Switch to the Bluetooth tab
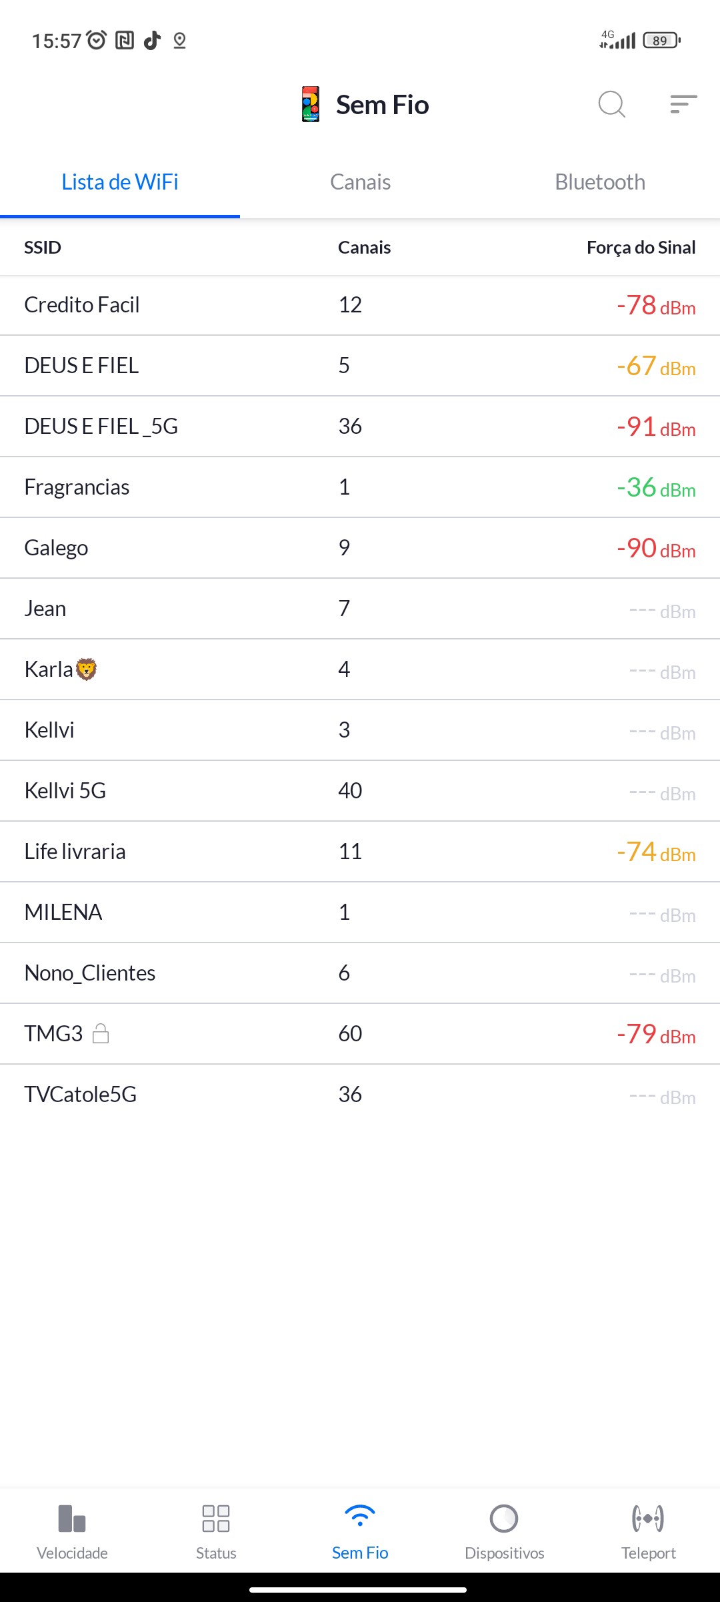This screenshot has width=720, height=1602. 600,182
